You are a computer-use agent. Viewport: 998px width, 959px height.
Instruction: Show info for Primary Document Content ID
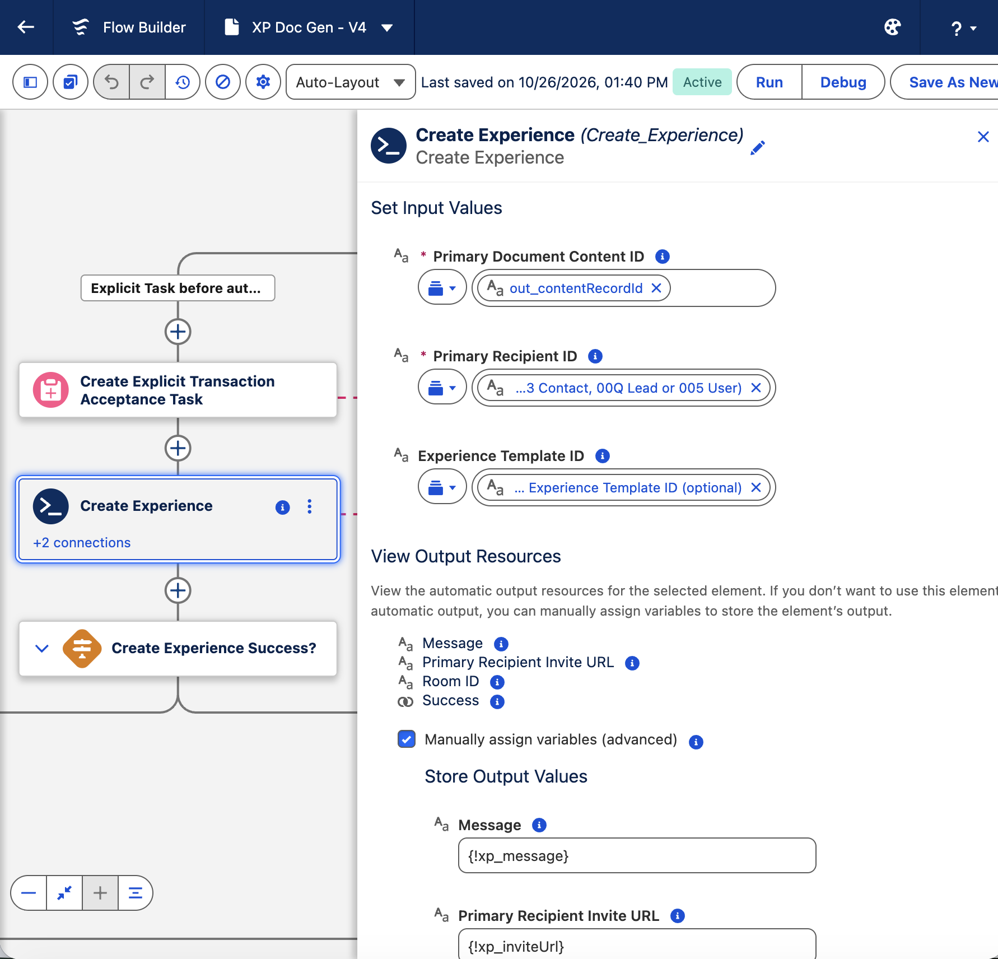click(x=663, y=257)
